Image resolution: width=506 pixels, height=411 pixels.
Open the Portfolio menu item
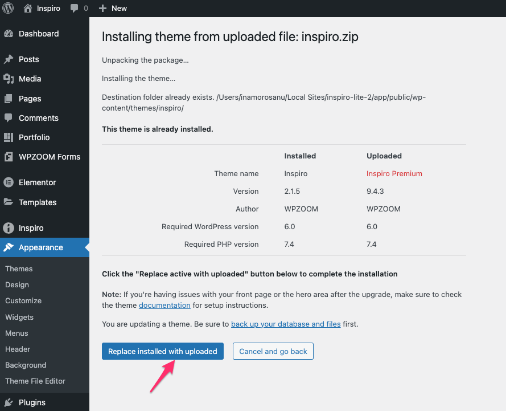[34, 137]
